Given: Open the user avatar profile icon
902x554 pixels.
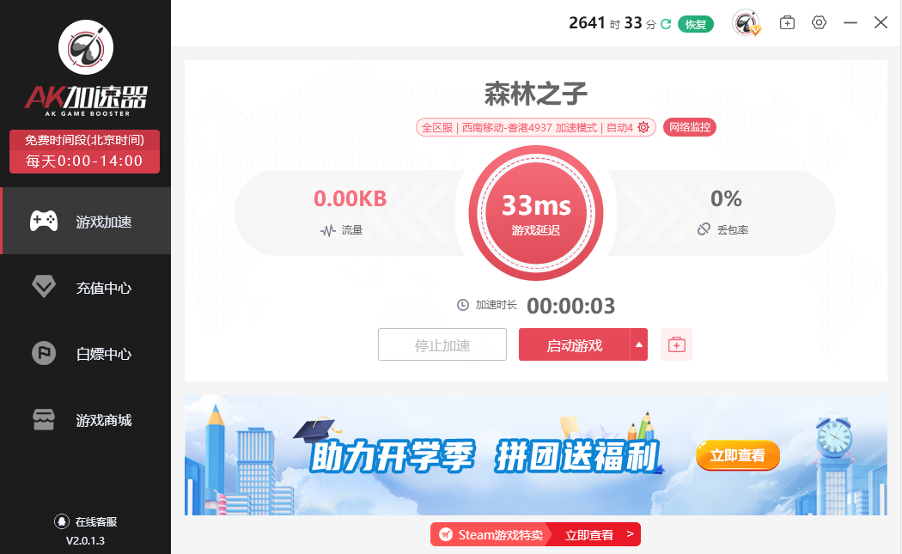Looking at the screenshot, I should point(747,23).
